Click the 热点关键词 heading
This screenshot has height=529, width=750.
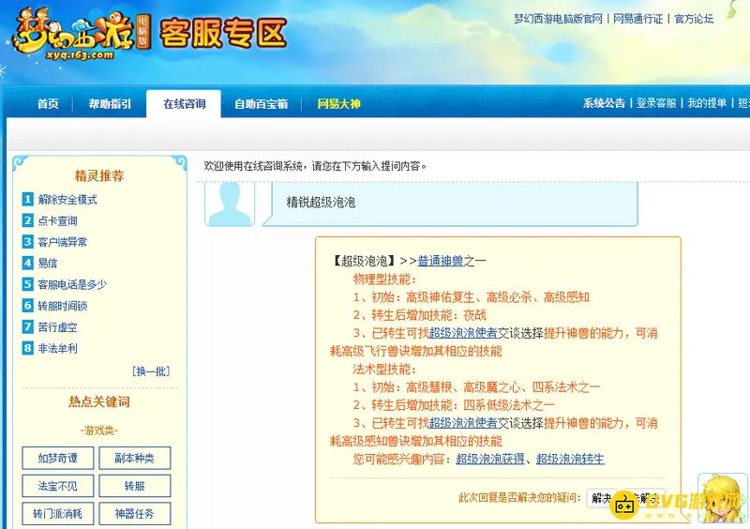(99, 401)
